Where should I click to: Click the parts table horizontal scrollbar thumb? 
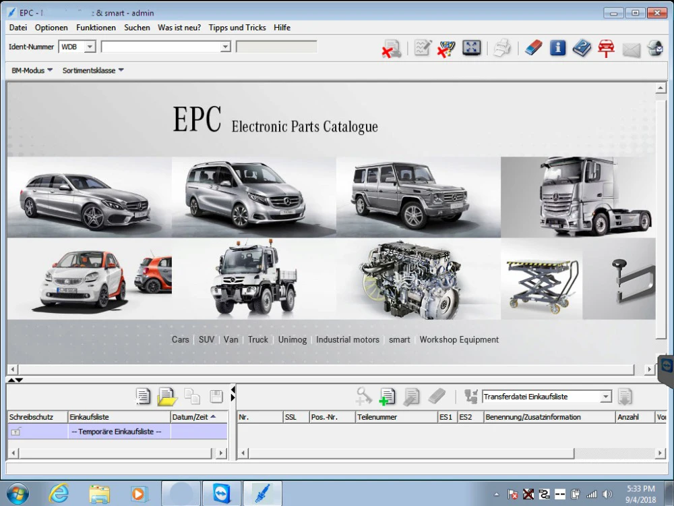pyautogui.click(x=411, y=453)
